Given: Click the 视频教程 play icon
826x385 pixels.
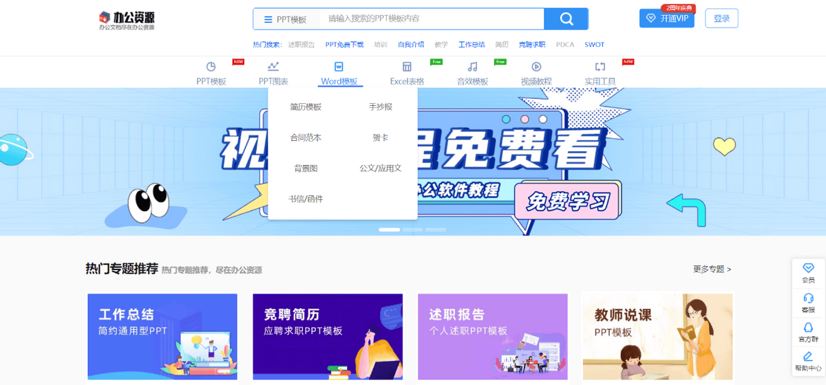Looking at the screenshot, I should [x=536, y=67].
